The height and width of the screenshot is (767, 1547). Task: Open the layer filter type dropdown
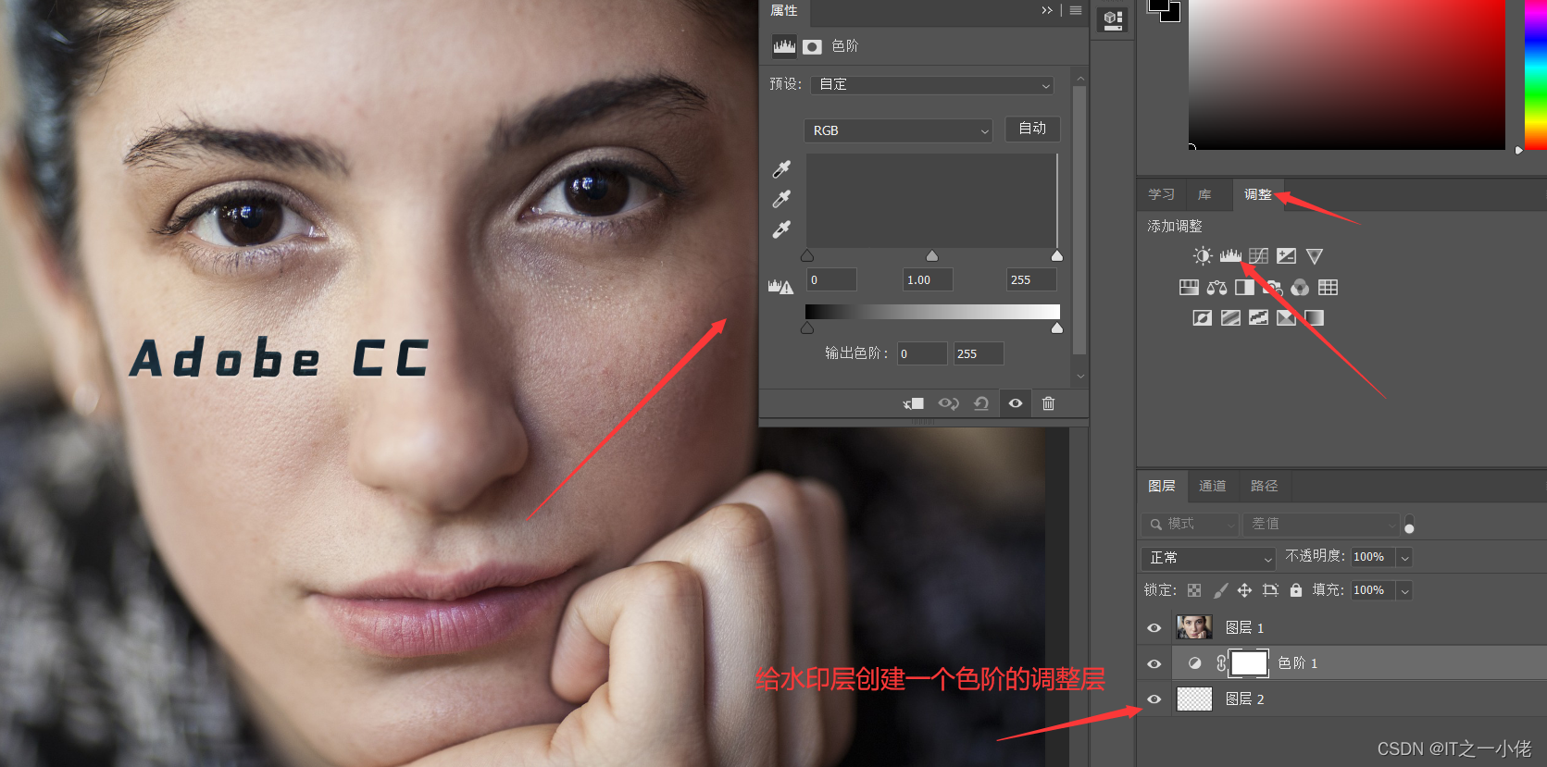1191,525
